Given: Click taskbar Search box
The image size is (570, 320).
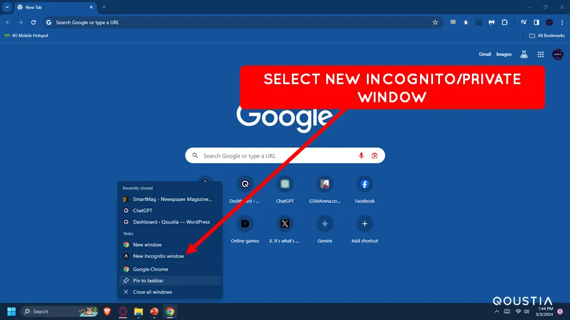Looking at the screenshot, I should tap(60, 311).
